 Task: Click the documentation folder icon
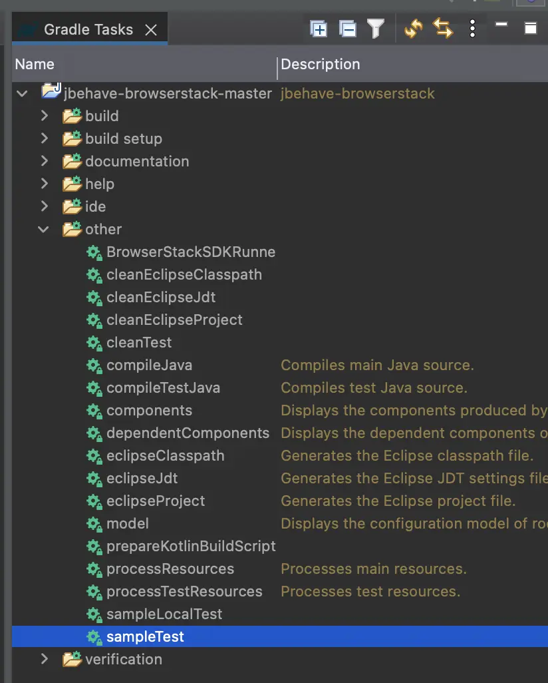click(72, 161)
